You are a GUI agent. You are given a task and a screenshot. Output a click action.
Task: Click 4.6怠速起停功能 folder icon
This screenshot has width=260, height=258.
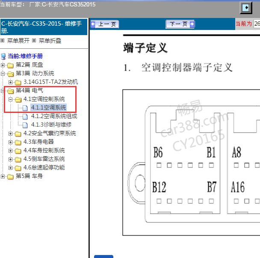click(x=18, y=168)
